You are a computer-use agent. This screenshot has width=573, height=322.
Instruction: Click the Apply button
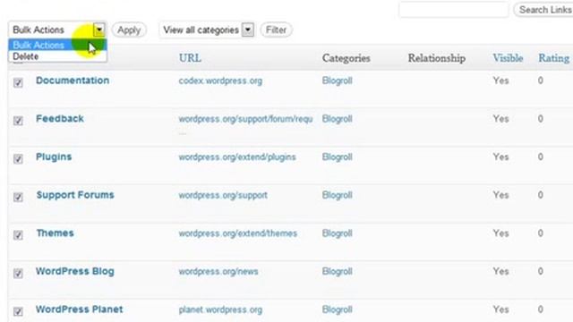coord(129,30)
